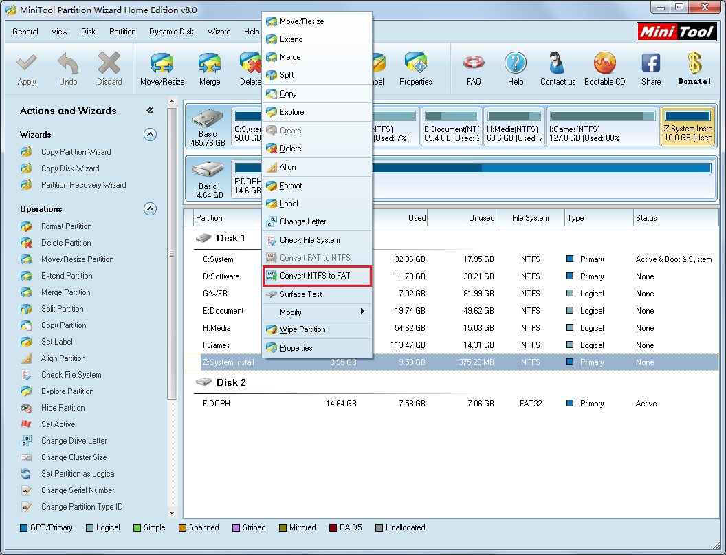Collapse the Wizards section
Image resolution: width=726 pixels, height=555 pixels.
coord(150,135)
